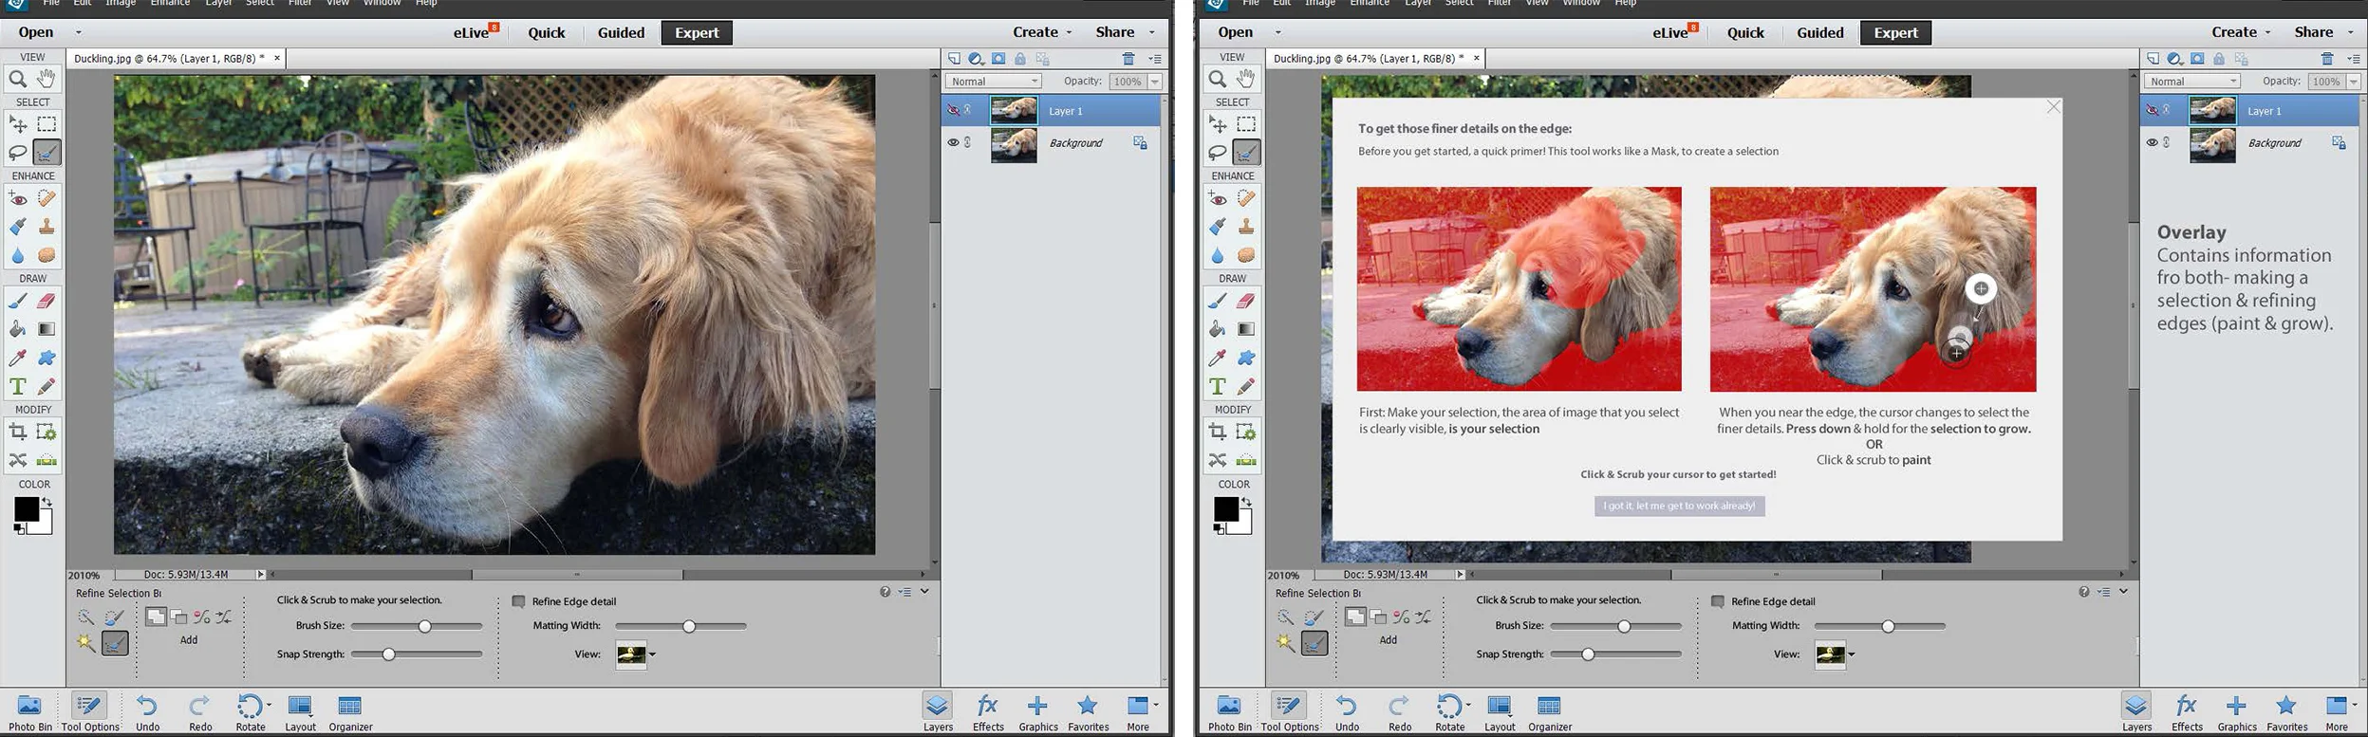Click 'I got it, let me get to work already!'
2368x737 pixels.
coord(1679,507)
